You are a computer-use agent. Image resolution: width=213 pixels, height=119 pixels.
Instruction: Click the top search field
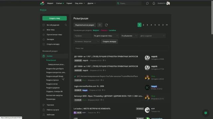point(129,3)
